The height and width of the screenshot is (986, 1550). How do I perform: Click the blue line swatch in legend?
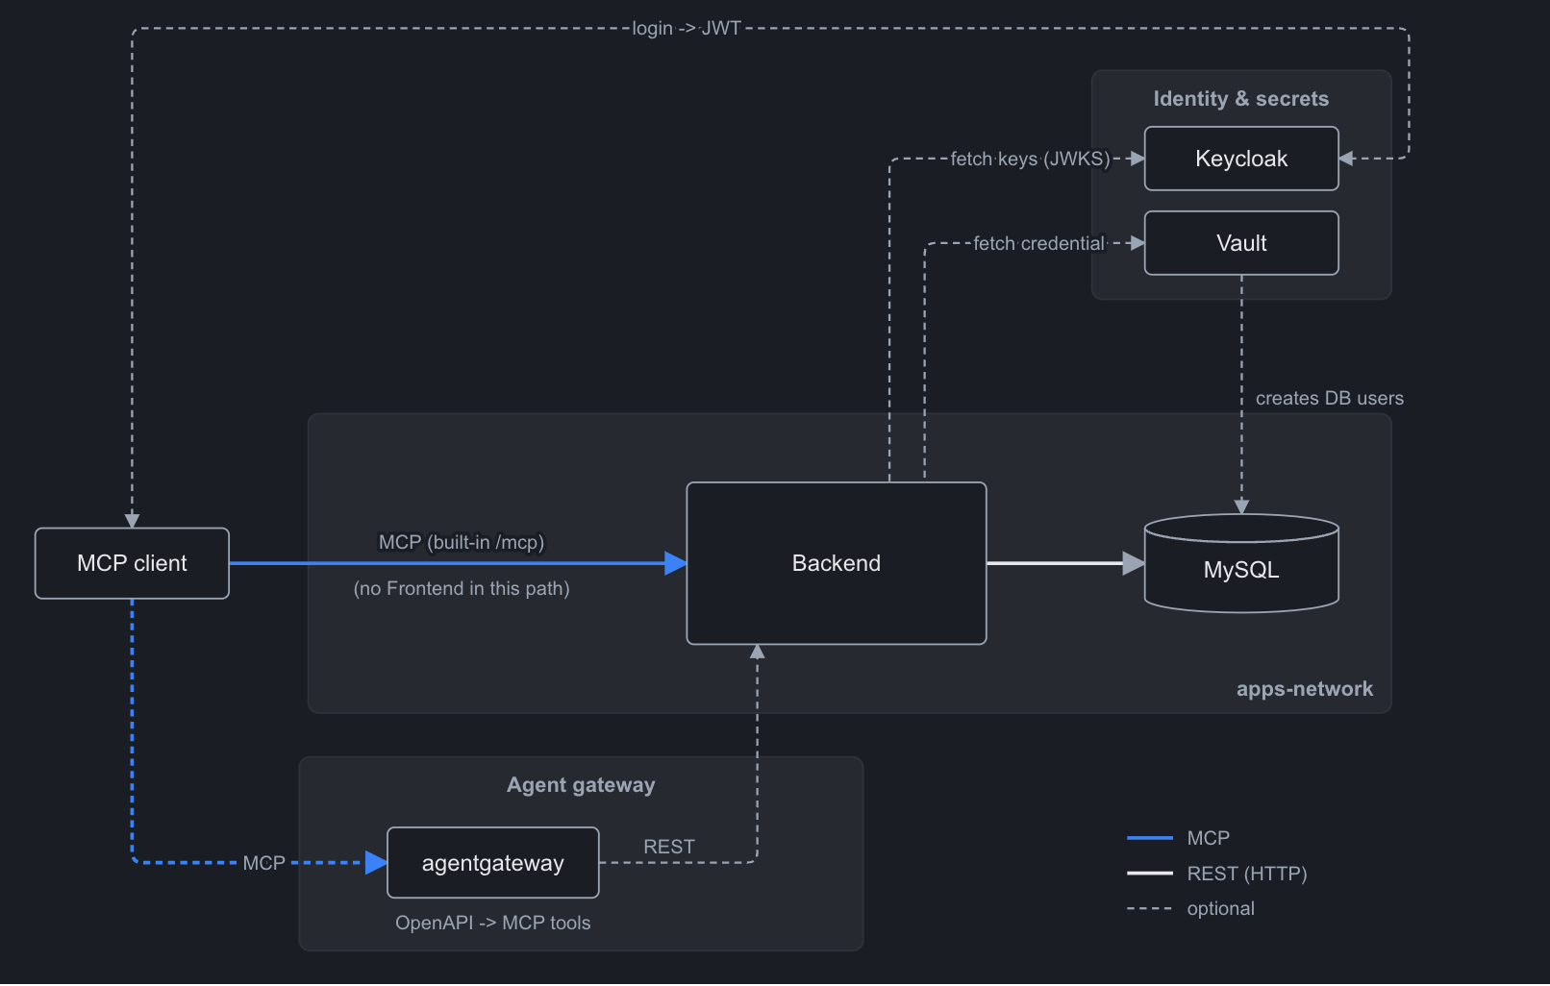(1150, 838)
